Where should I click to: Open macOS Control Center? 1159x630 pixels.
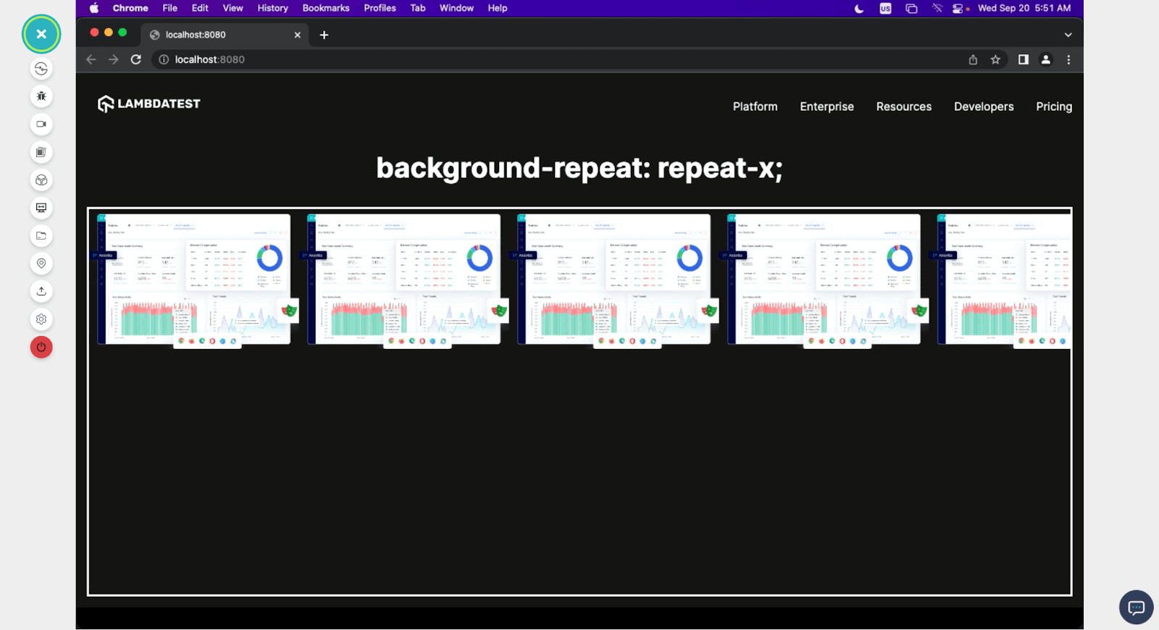(959, 9)
